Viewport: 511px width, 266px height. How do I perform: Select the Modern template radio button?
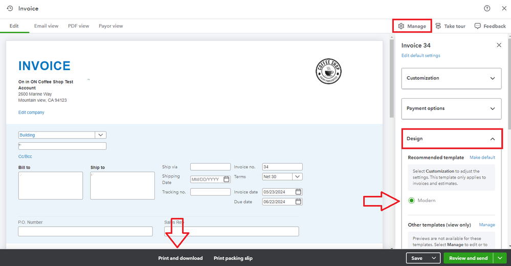tap(412, 201)
